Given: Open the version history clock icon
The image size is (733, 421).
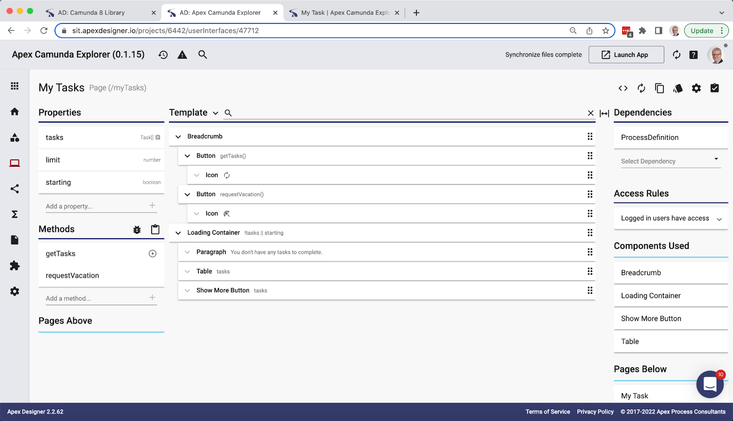Looking at the screenshot, I should click(163, 55).
